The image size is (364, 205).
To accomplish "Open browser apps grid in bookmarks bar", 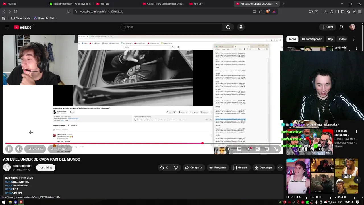I will tap(4, 18).
